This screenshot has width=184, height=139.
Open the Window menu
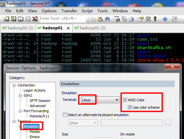(120, 11)
